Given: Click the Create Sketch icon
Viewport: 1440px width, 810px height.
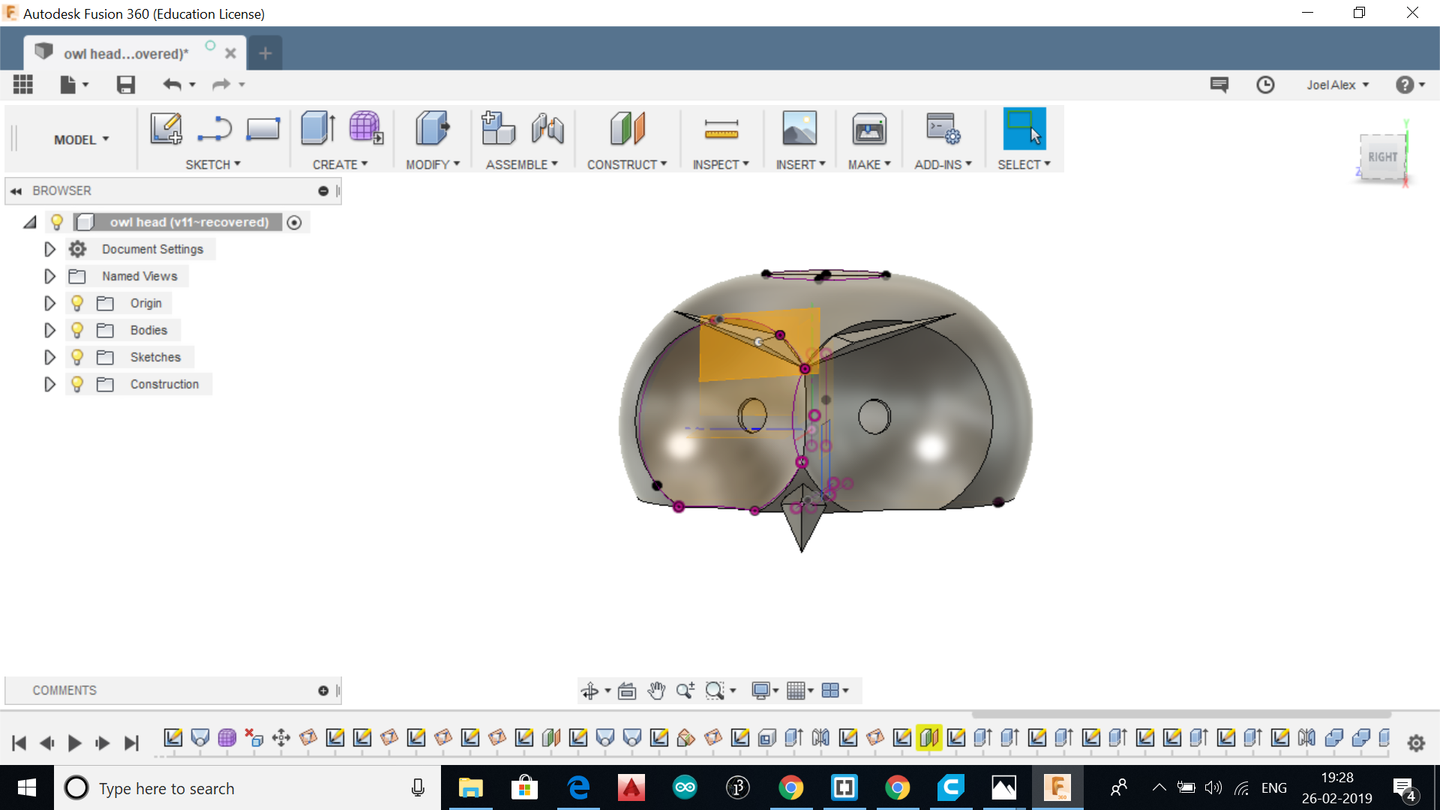Looking at the screenshot, I should (166, 128).
